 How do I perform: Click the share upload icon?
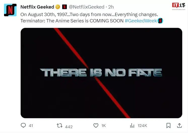[179, 125]
